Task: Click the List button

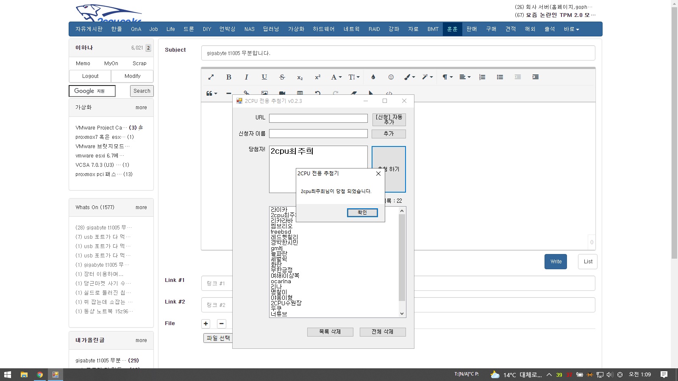Action: tap(588, 262)
